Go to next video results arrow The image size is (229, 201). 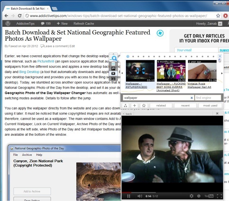pos(222,73)
